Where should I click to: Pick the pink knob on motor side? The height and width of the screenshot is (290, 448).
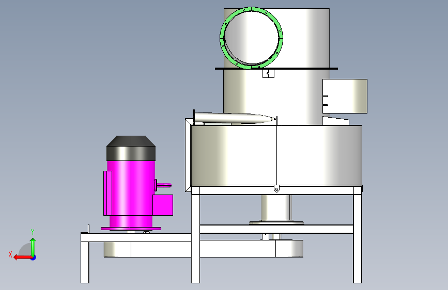164,185
